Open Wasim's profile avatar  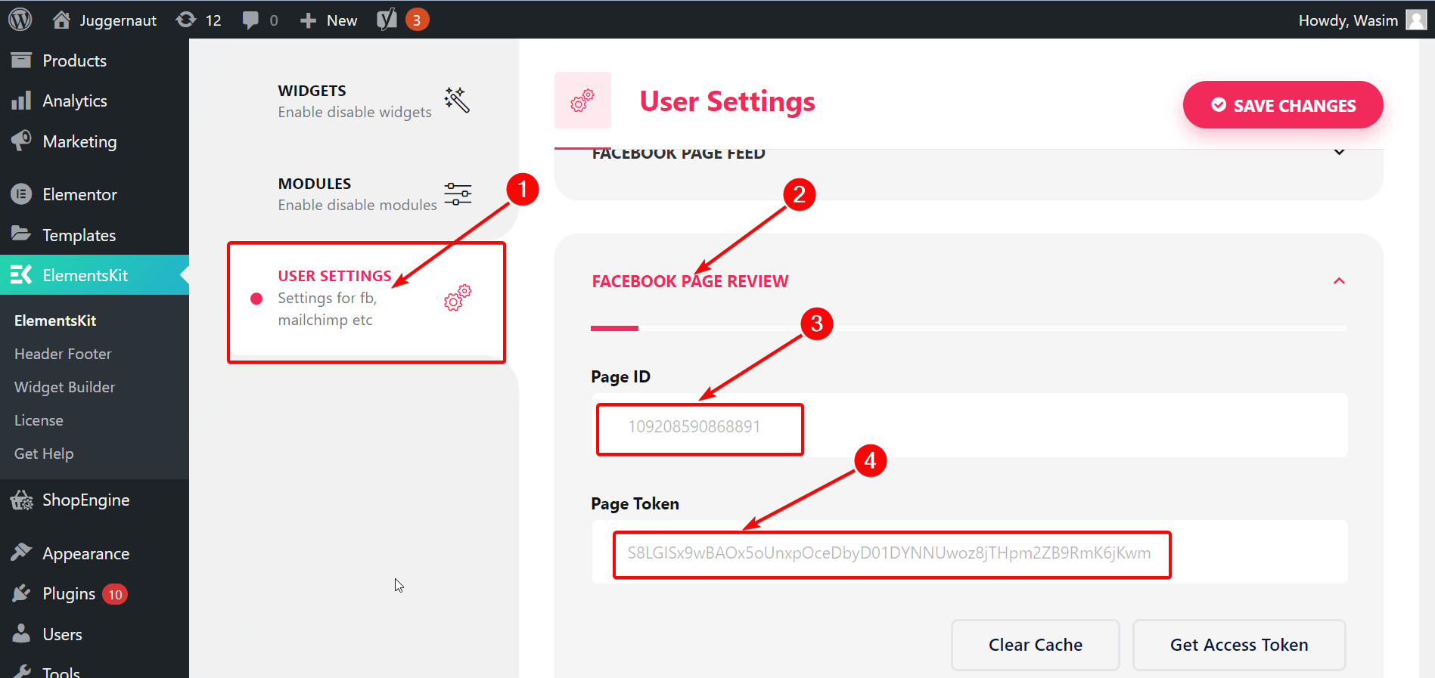[x=1416, y=20]
